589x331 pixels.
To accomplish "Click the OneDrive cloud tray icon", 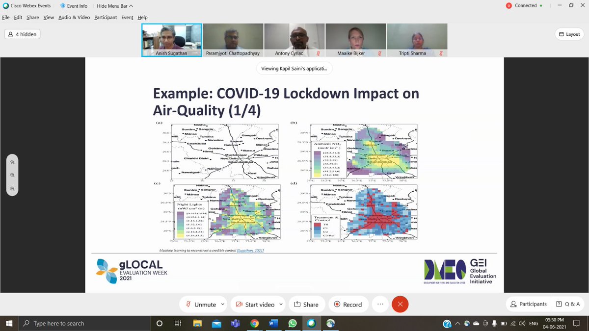I will (x=475, y=324).
